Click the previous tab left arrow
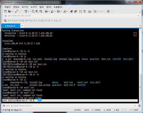This screenshot has height=113, width=143. [134, 25]
